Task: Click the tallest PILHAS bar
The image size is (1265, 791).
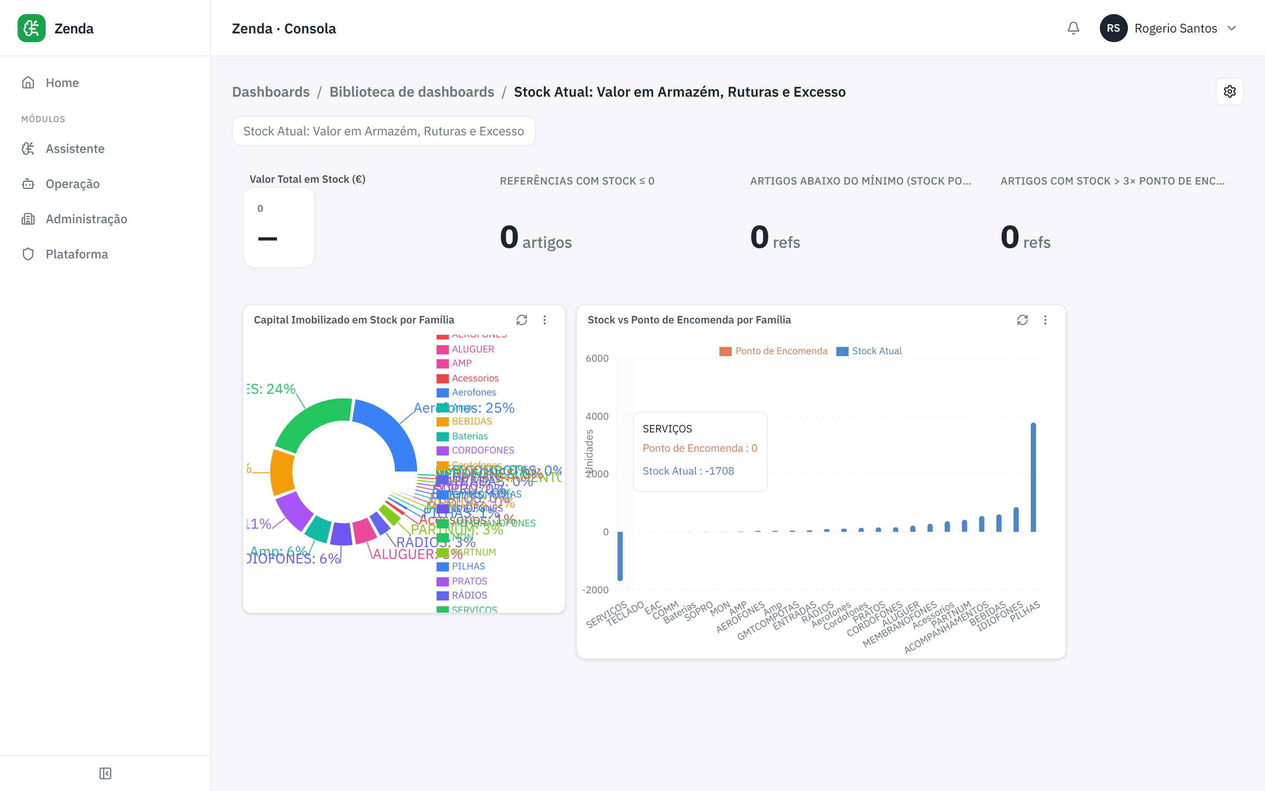Action: (x=1034, y=477)
